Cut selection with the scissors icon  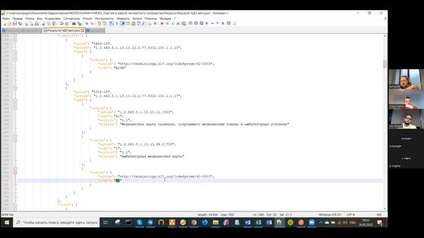point(43,24)
